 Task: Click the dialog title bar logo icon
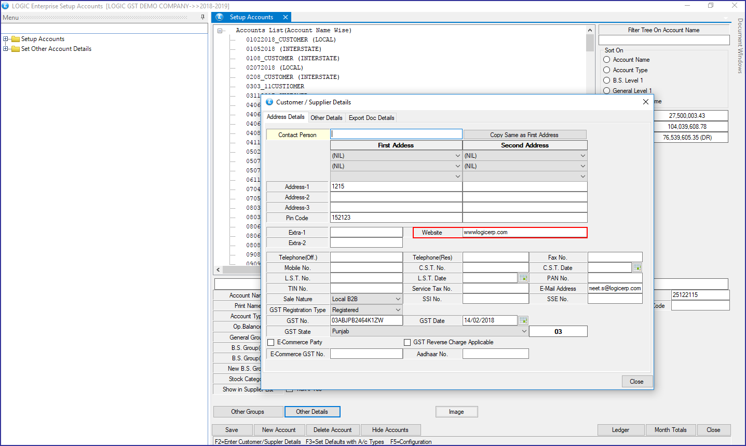coord(269,102)
